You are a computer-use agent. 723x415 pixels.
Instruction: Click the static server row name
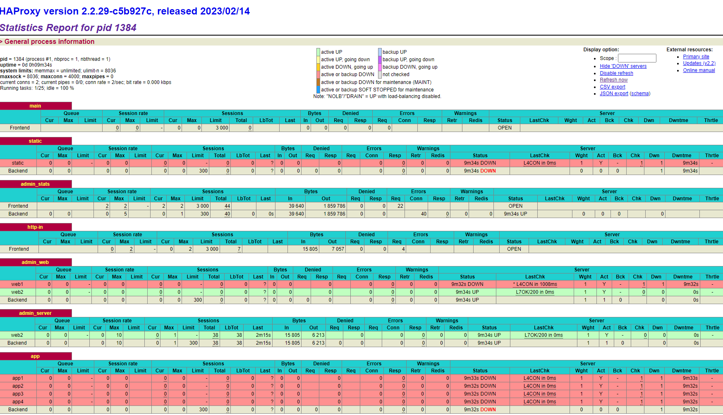(18, 163)
